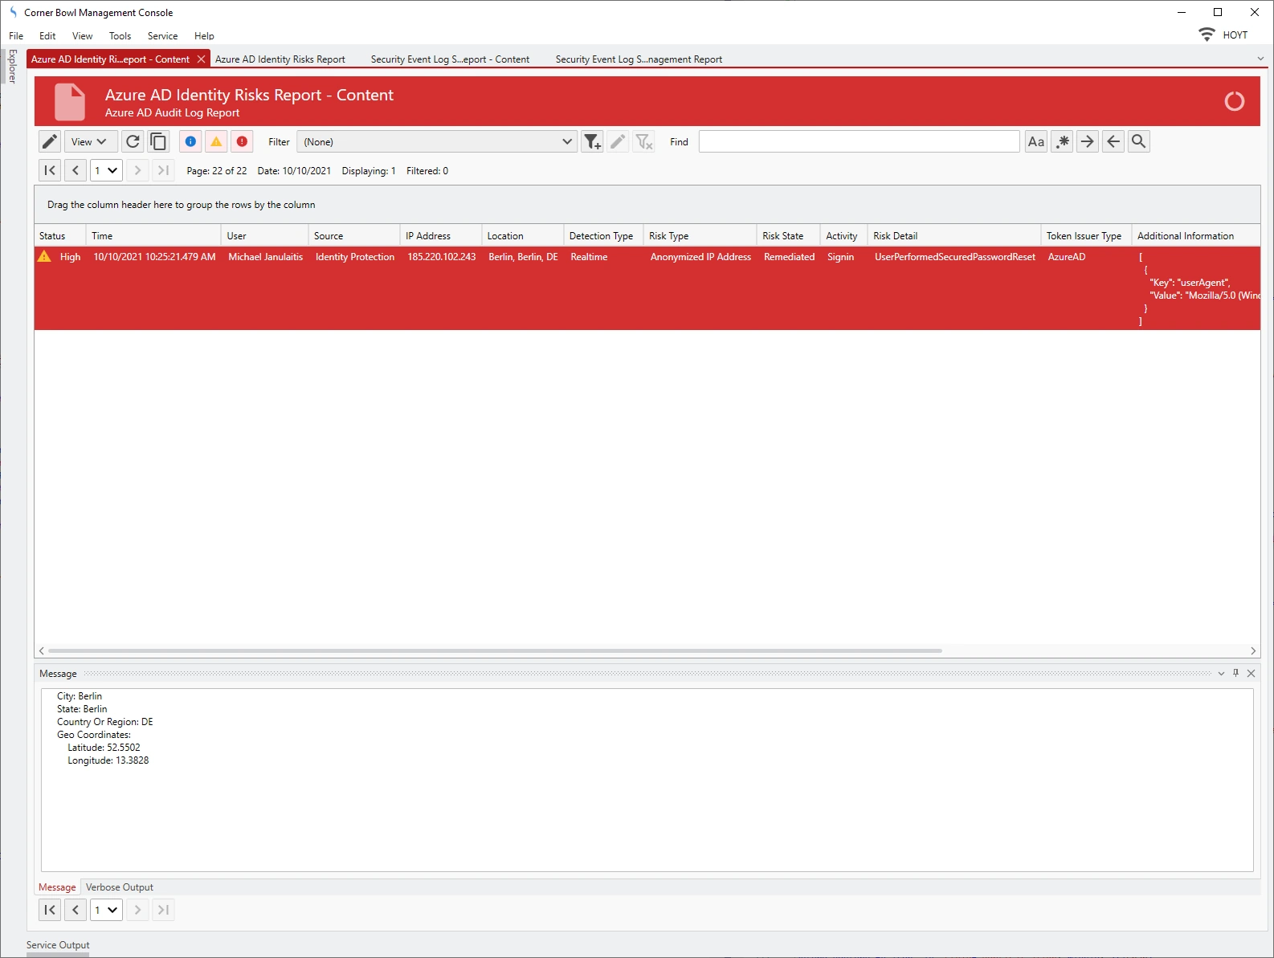The width and height of the screenshot is (1274, 958).
Task: Open the top page number dropdown
Action: click(x=112, y=170)
